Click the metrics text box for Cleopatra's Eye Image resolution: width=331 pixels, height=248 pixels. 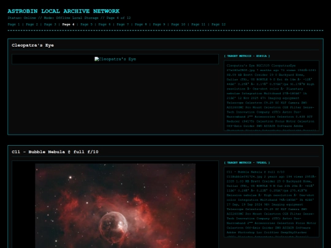point(272,96)
